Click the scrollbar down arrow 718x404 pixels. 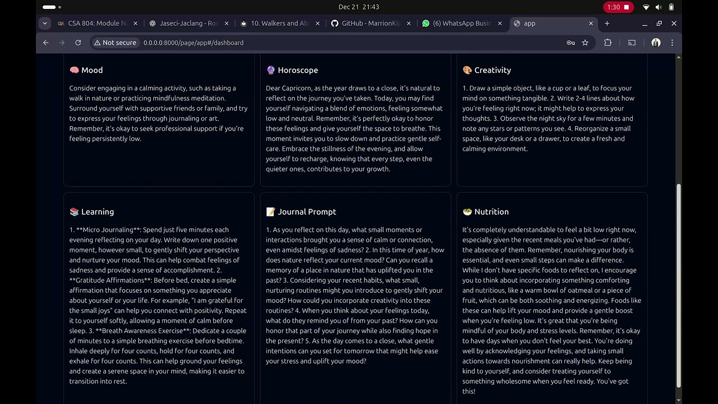(679, 400)
